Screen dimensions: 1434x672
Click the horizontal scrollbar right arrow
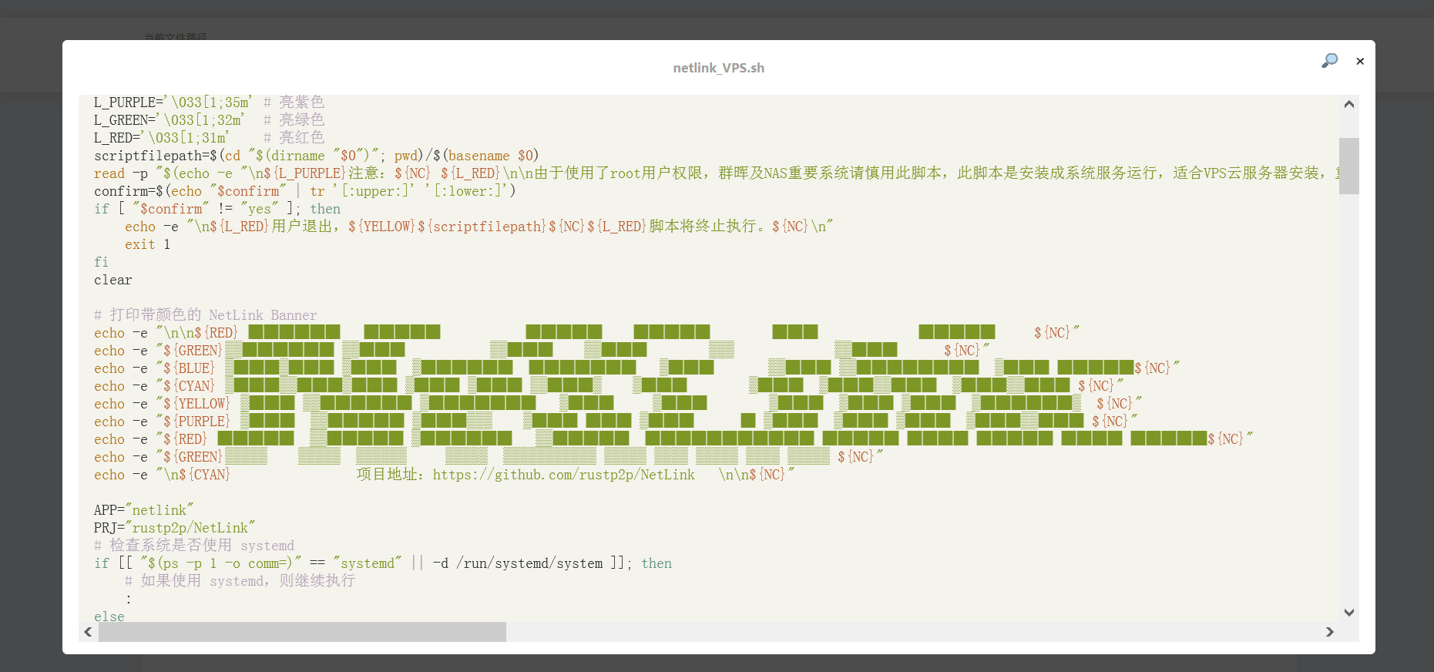coord(1329,632)
